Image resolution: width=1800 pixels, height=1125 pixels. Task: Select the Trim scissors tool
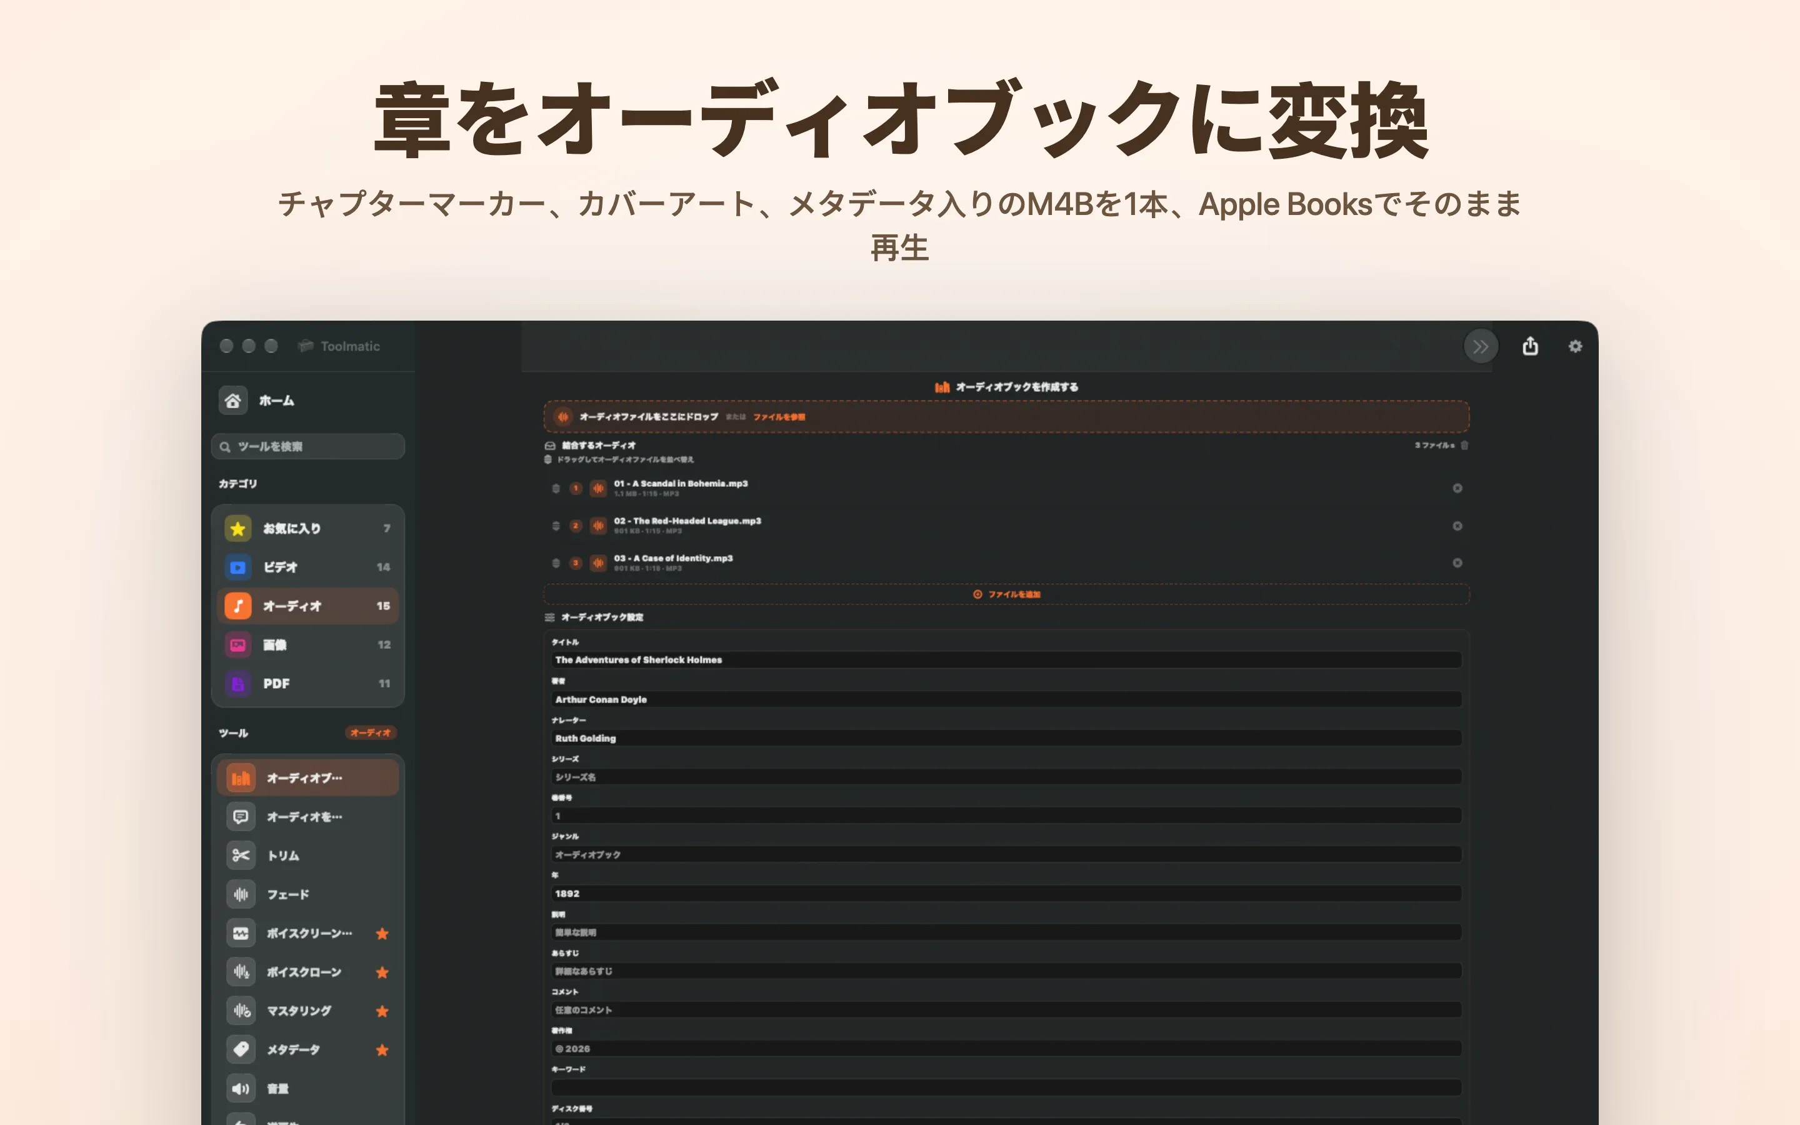(308, 856)
